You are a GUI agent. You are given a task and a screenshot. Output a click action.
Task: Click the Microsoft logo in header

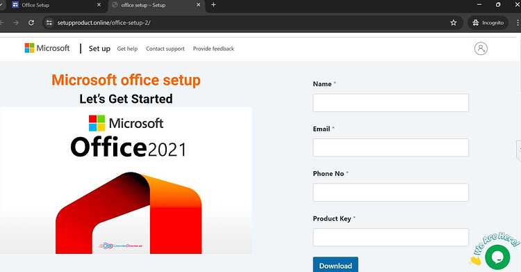[x=47, y=48]
